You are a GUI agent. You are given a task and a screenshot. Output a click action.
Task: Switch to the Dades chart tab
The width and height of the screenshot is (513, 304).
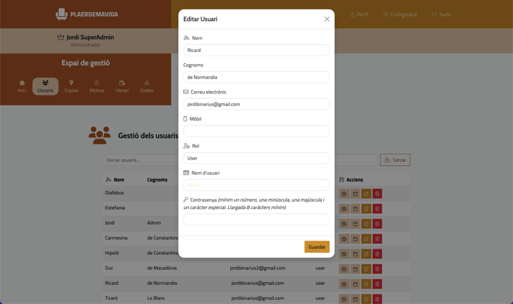[146, 86]
